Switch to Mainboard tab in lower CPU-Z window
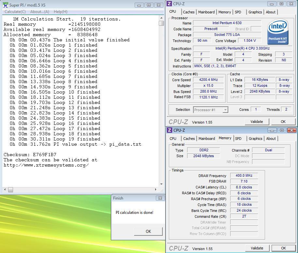 [207, 139]
